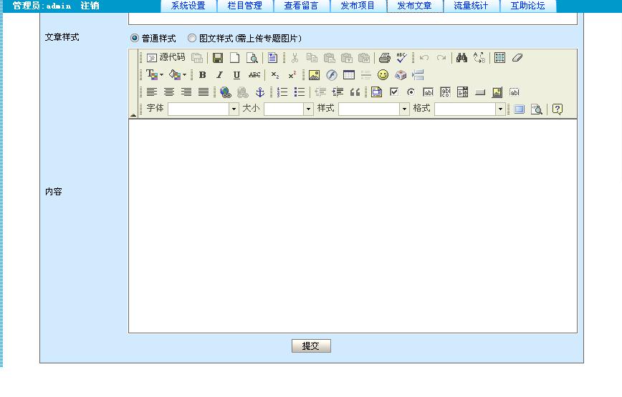The width and height of the screenshot is (622, 397).
Task: Click the 注销 logout link
Action: point(90,6)
